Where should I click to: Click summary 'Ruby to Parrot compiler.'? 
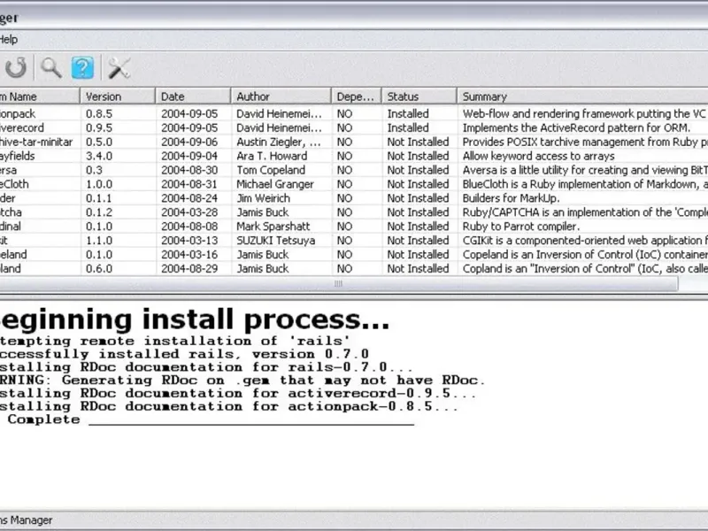pyautogui.click(x=521, y=227)
